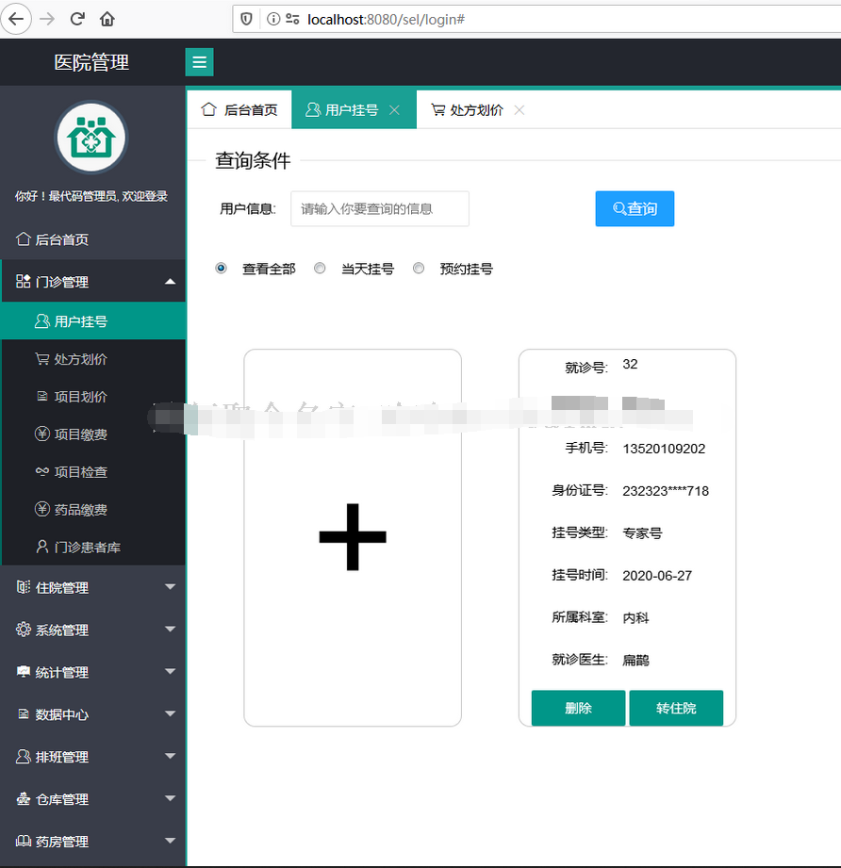This screenshot has height=868, width=841.
Task: Select the 当天挂号 radio button
Action: click(x=320, y=269)
